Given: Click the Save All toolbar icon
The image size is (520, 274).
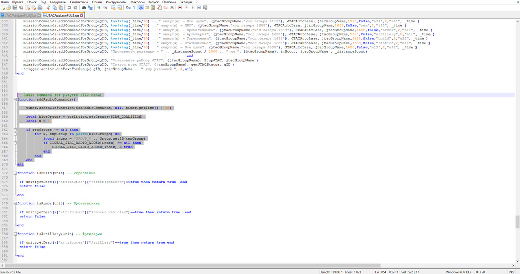Looking at the screenshot, I should point(21,7).
